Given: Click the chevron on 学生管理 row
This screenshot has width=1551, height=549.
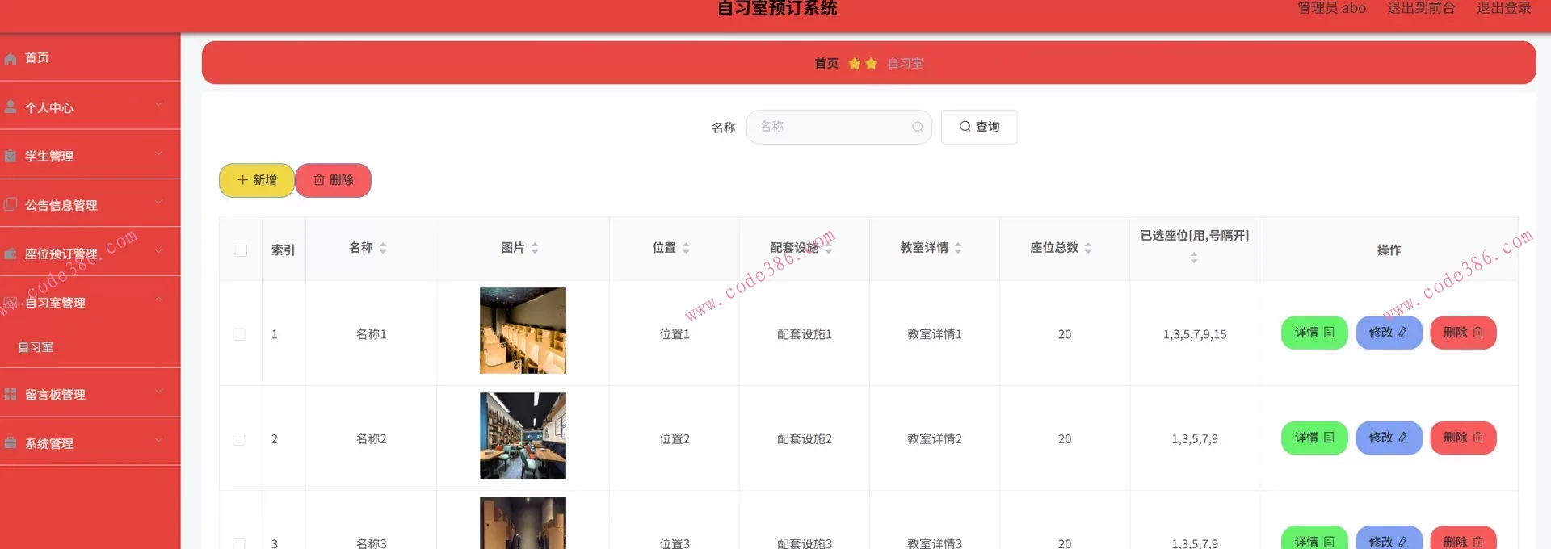Looking at the screenshot, I should [158, 153].
